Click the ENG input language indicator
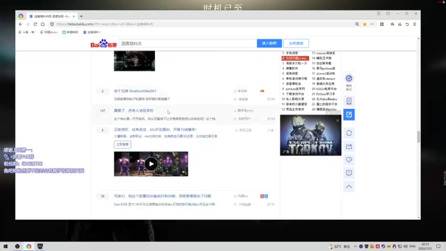This screenshot has width=446, height=251. point(413,247)
